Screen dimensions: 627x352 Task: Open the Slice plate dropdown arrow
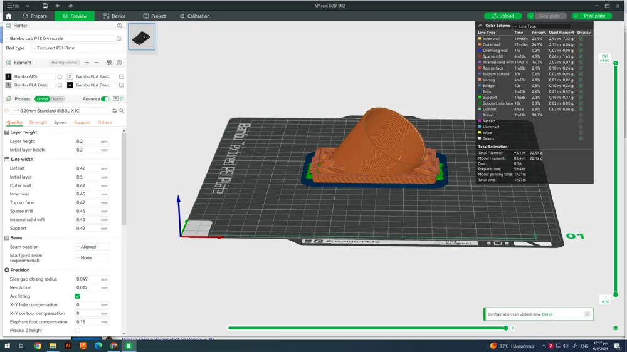[x=530, y=16]
